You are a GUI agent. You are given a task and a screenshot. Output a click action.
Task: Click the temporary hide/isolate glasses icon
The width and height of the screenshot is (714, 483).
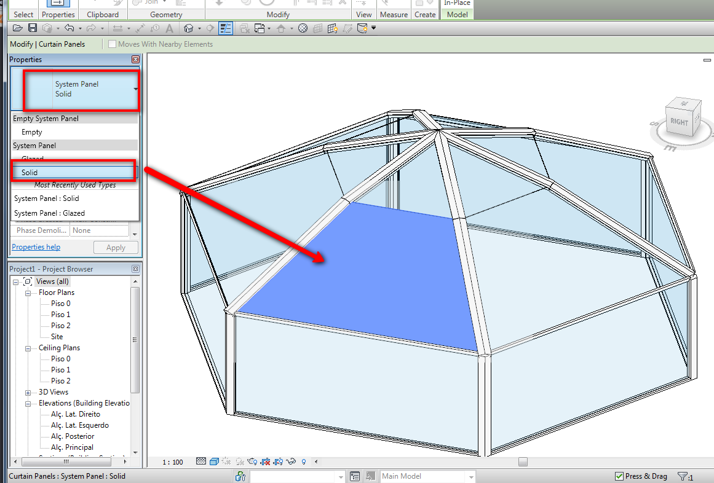click(x=292, y=461)
